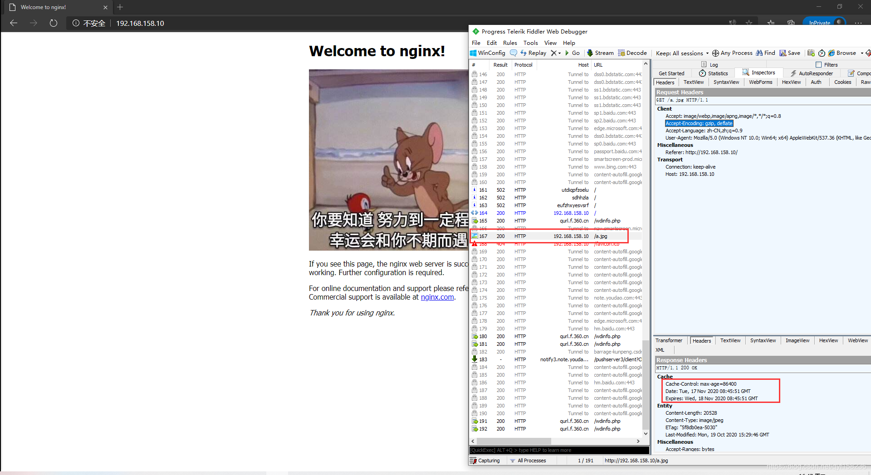Select session 161 utdiqpfzoelu with 502
Screen dimensions: 871x475
pyautogui.click(x=556, y=190)
